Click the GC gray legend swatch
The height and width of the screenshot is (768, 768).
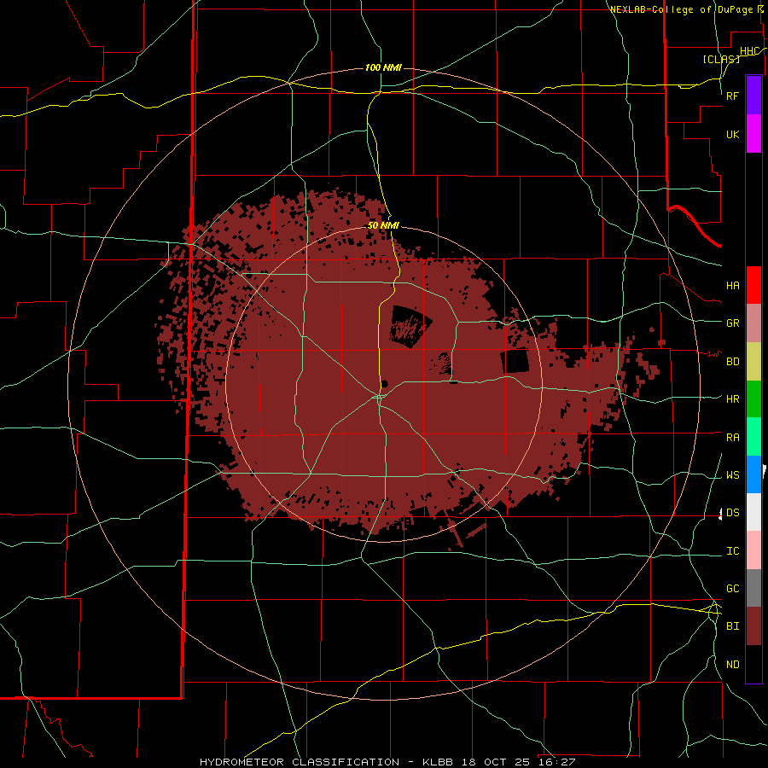753,588
